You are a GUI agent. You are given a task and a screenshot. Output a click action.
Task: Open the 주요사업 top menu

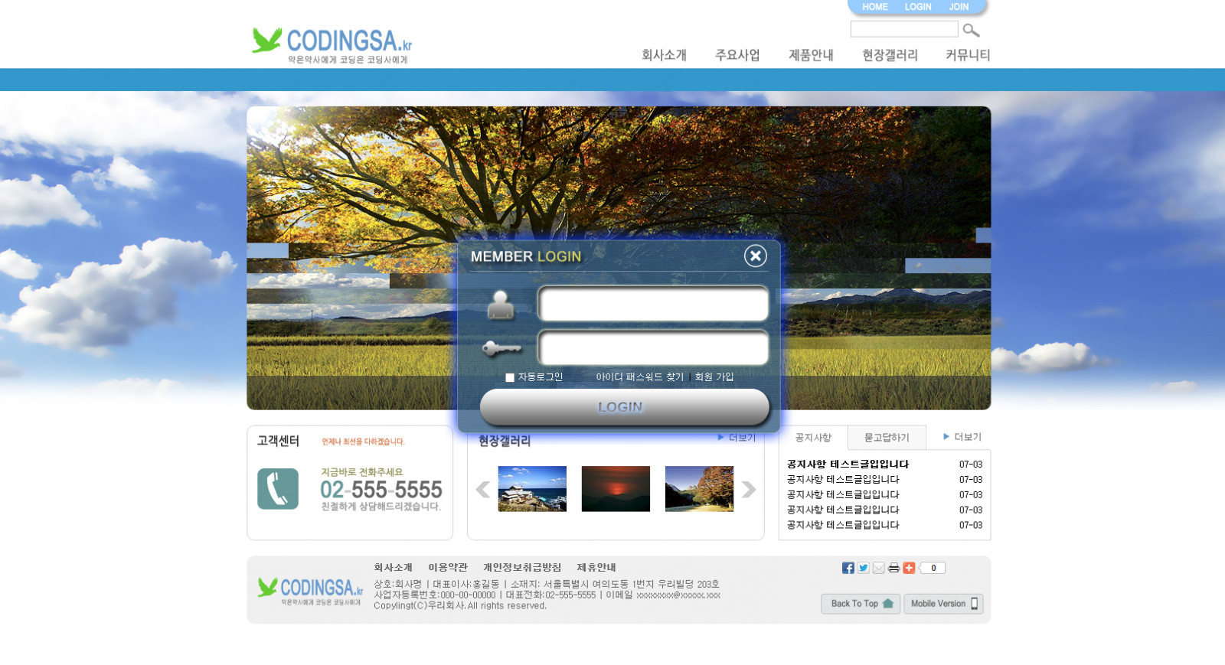737,55
